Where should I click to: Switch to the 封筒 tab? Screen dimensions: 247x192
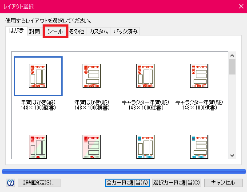(x=34, y=31)
